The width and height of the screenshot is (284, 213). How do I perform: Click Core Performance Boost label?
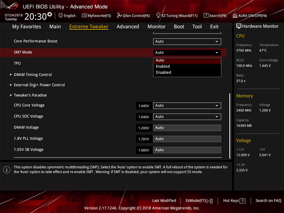35,41
